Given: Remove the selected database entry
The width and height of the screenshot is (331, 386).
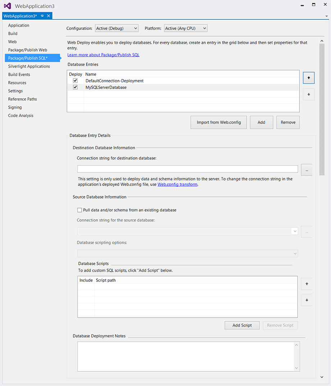Looking at the screenshot, I should [x=288, y=122].
